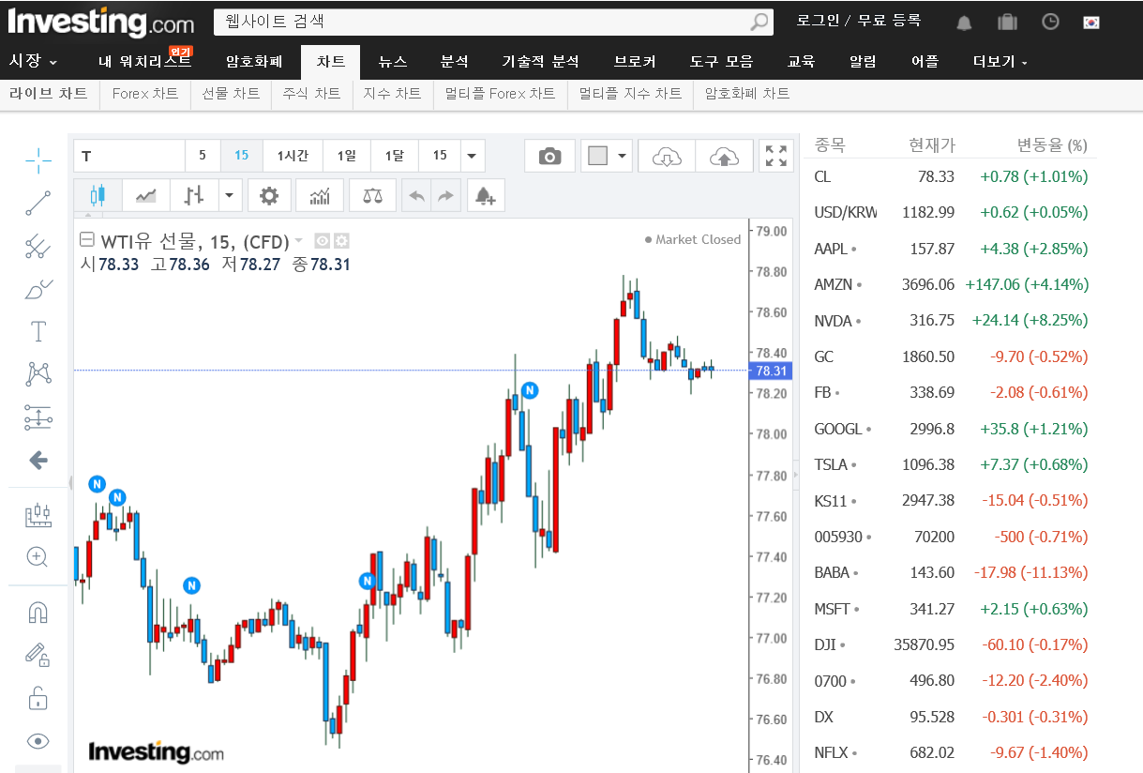Redo the last chart action
The height and width of the screenshot is (773, 1143).
tap(446, 195)
